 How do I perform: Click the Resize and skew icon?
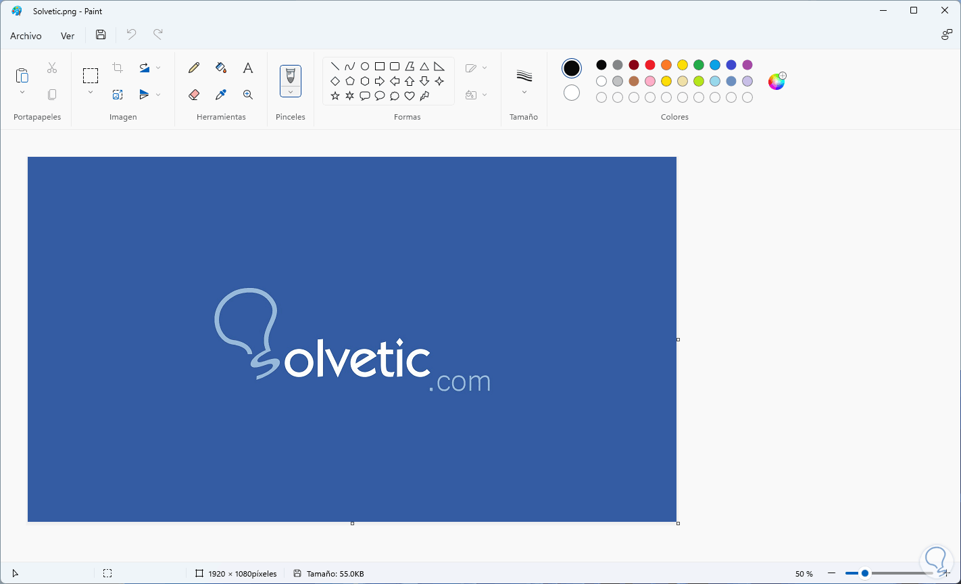(118, 95)
